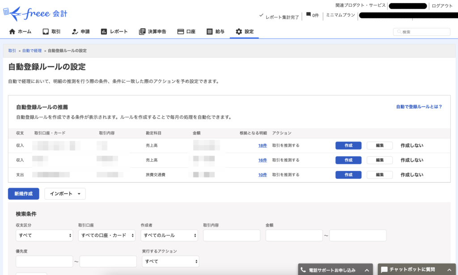
Task: Open the 口座 accounts menu
Action: 187,32
